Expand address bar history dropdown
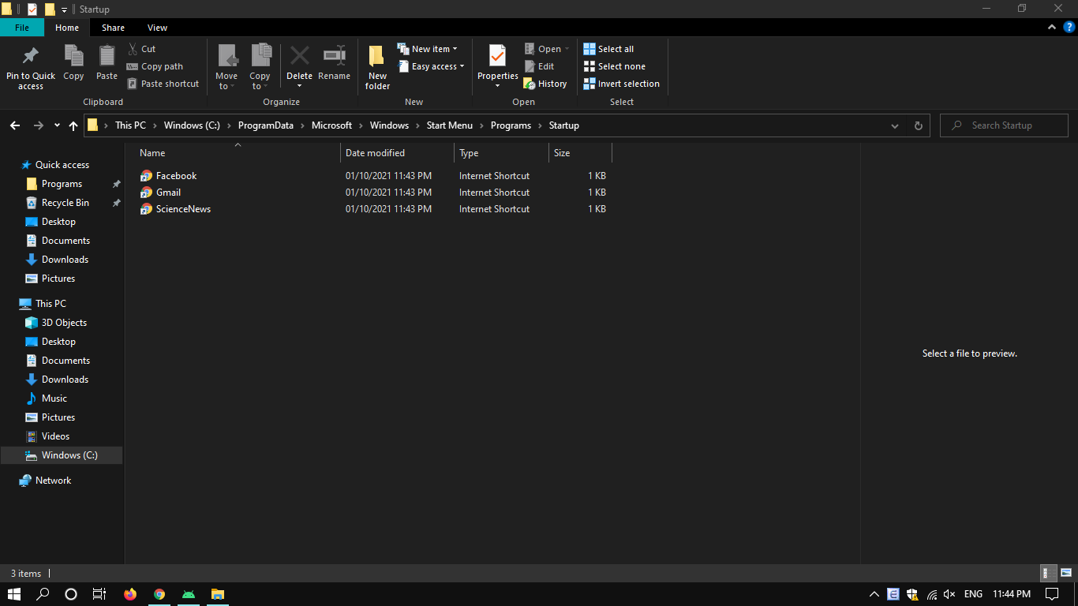Screen dimensions: 1078x606 (x=894, y=125)
